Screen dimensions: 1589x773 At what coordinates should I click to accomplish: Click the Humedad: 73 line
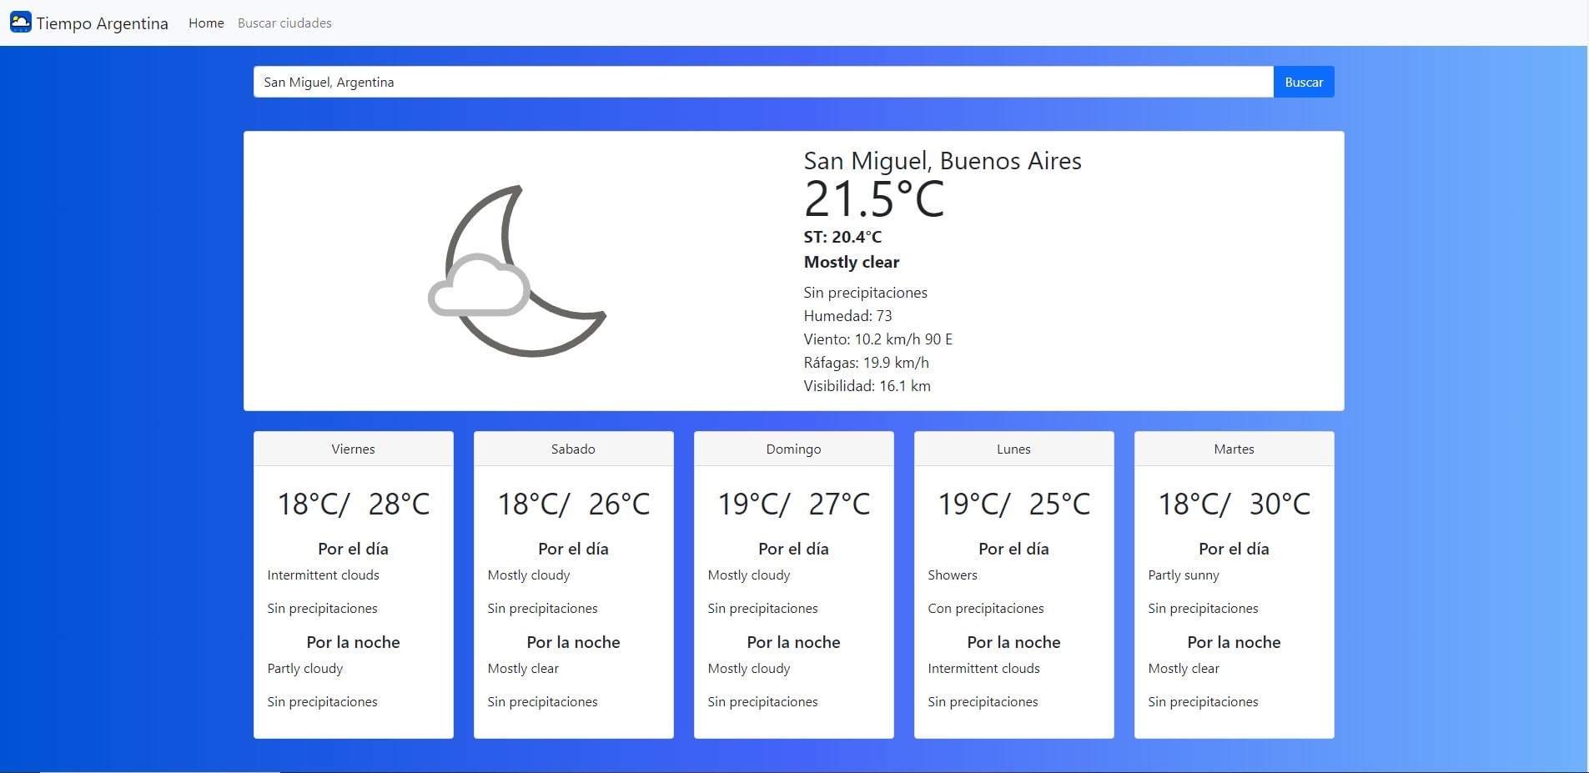[x=847, y=316]
